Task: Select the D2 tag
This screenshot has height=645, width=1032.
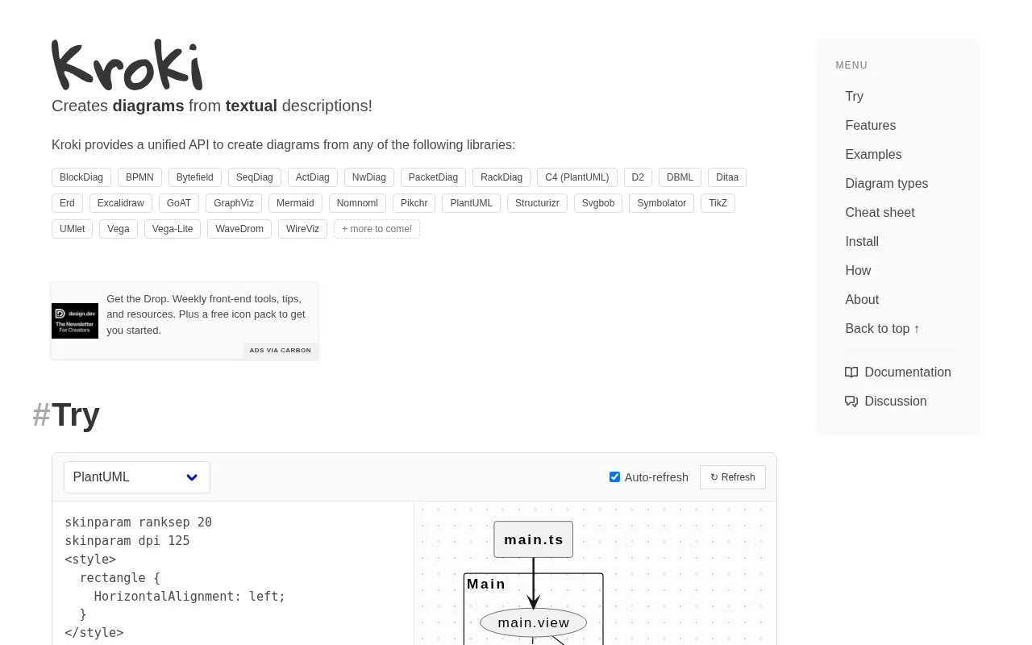Action: [638, 177]
